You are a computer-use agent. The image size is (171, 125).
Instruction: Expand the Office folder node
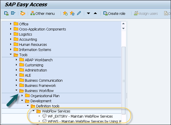11,24
